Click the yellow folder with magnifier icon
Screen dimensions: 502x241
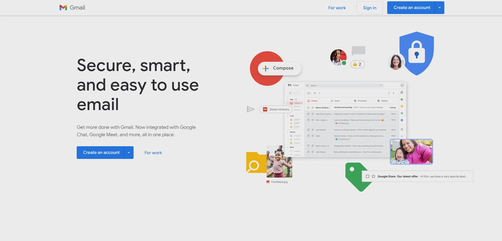256,162
